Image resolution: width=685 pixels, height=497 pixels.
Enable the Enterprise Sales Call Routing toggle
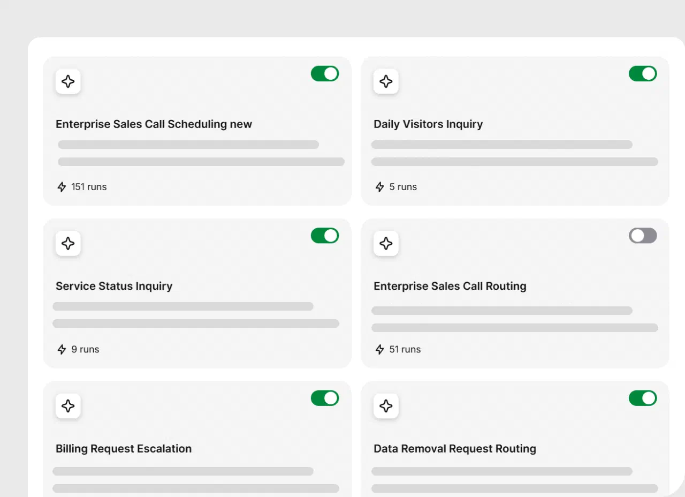pyautogui.click(x=643, y=236)
